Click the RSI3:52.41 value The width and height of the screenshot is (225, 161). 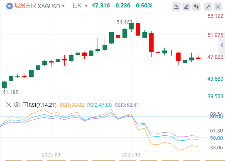click(x=127, y=105)
